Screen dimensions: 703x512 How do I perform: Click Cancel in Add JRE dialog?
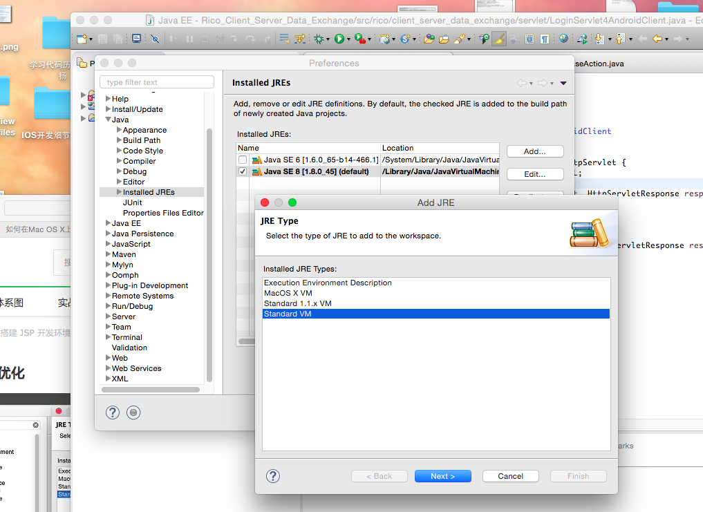click(511, 476)
